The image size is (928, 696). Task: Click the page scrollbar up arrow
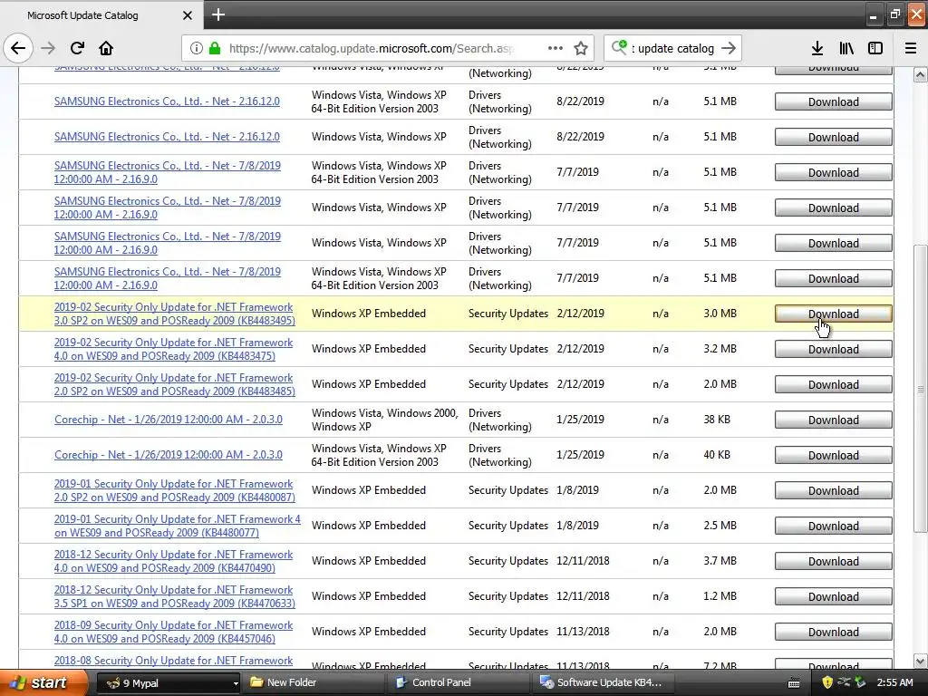click(x=920, y=74)
